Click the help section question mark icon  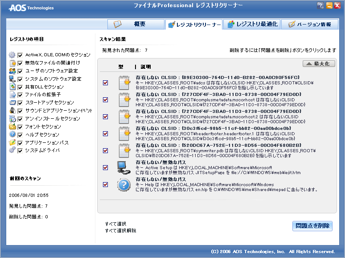[x=12, y=134]
